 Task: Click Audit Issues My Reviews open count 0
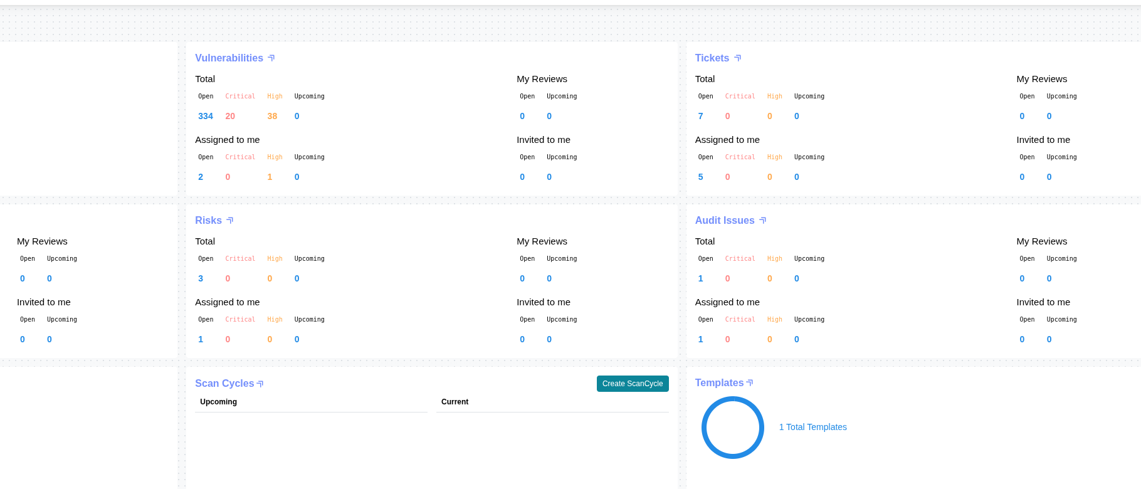point(1022,278)
